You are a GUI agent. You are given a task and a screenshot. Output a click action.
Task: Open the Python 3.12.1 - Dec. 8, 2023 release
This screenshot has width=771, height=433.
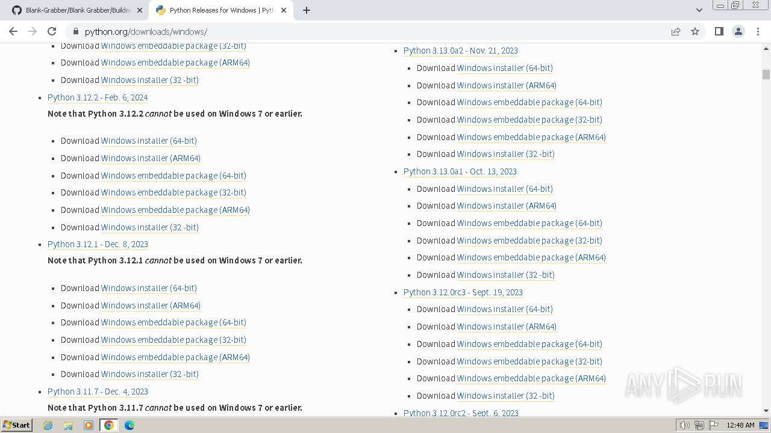(98, 244)
